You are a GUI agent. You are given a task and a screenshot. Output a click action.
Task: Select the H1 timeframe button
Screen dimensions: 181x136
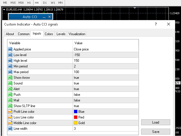coord(29,3)
